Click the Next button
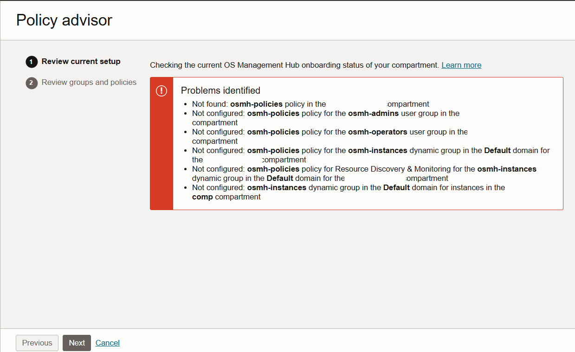575x352 pixels. click(x=77, y=343)
